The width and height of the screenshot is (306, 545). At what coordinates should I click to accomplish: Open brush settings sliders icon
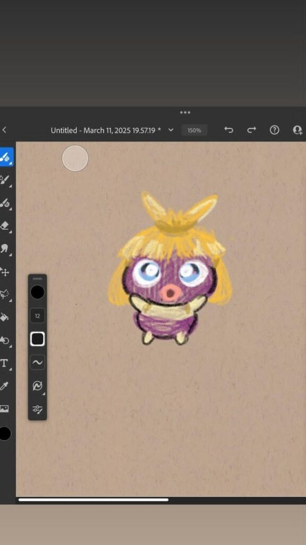37,409
